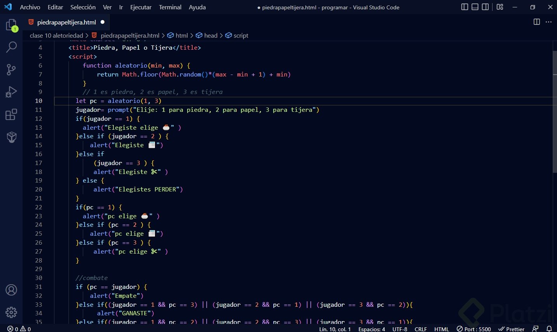The width and height of the screenshot is (557, 332).
Task: Open the Ejecutar menu
Action: click(x=141, y=7)
